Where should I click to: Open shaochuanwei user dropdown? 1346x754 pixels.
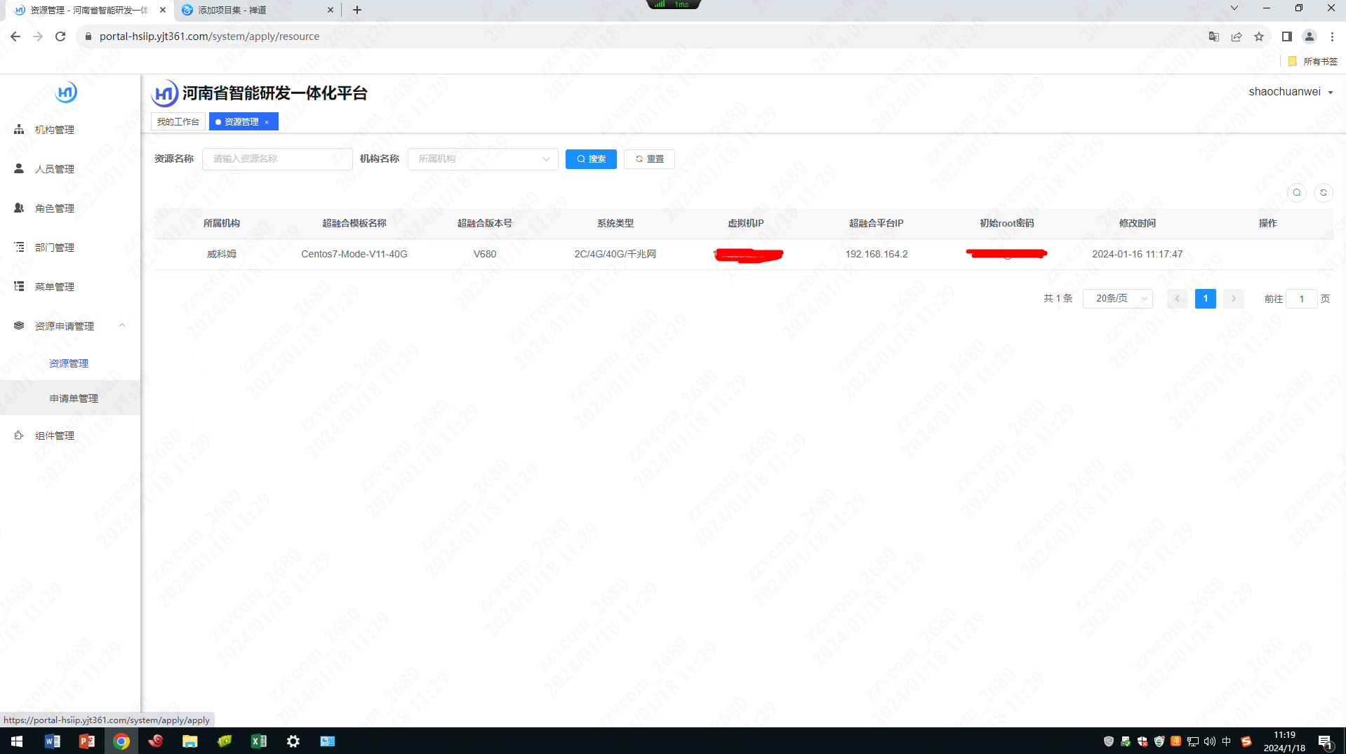[1291, 92]
